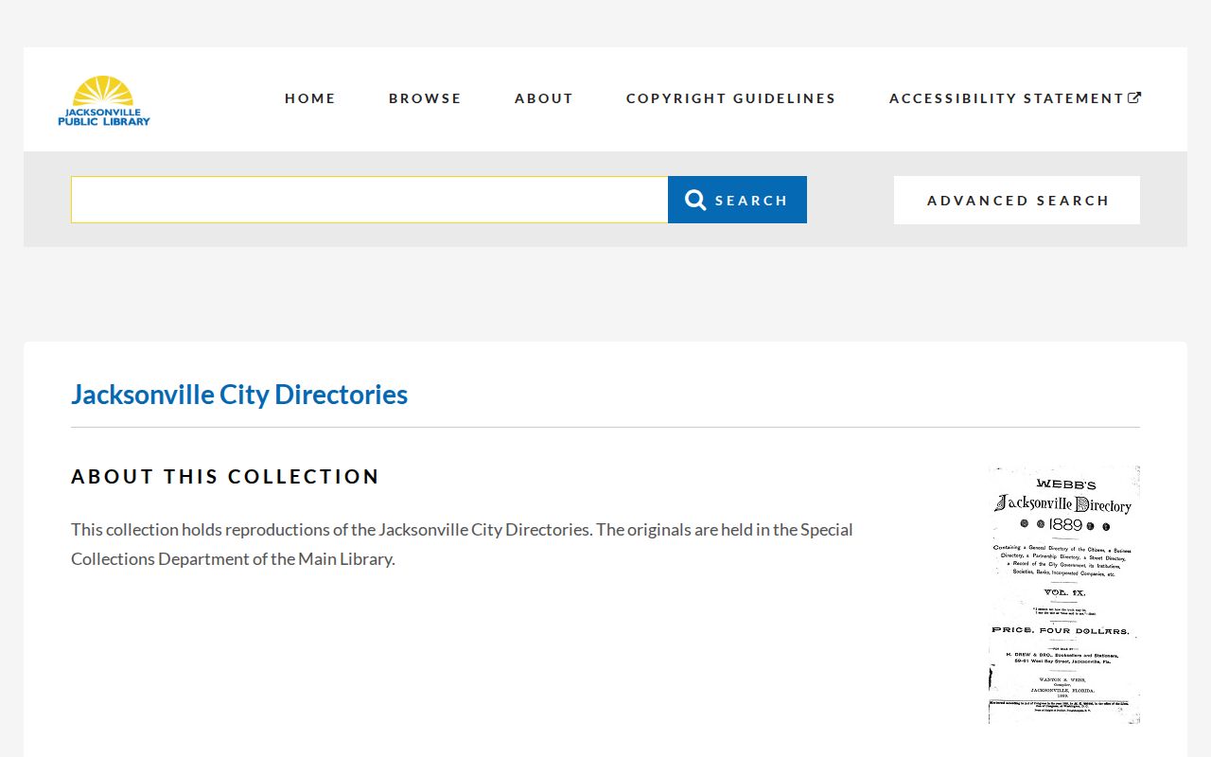Open Webb's Jacksonville Directory 1889 cover thumbnail
Image resolution: width=1211 pixels, height=757 pixels.
[x=1064, y=594]
